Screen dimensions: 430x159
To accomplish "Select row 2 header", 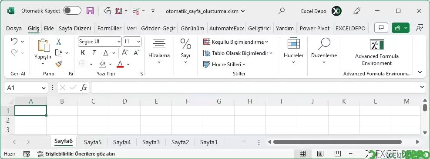I will click(x=8, y=120).
